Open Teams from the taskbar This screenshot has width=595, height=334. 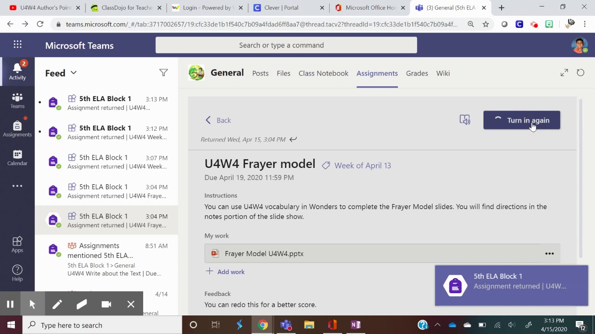(286, 325)
